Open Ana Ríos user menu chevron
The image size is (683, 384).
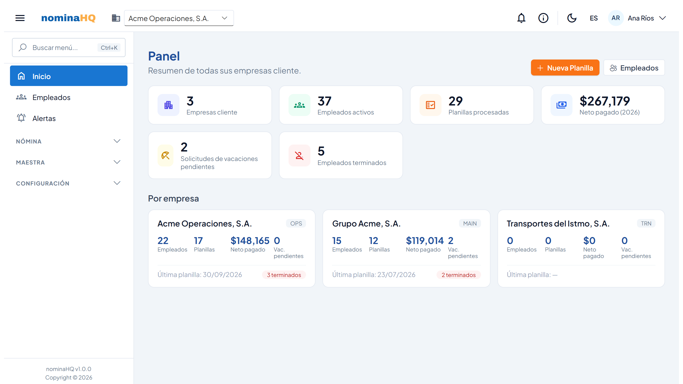662,18
